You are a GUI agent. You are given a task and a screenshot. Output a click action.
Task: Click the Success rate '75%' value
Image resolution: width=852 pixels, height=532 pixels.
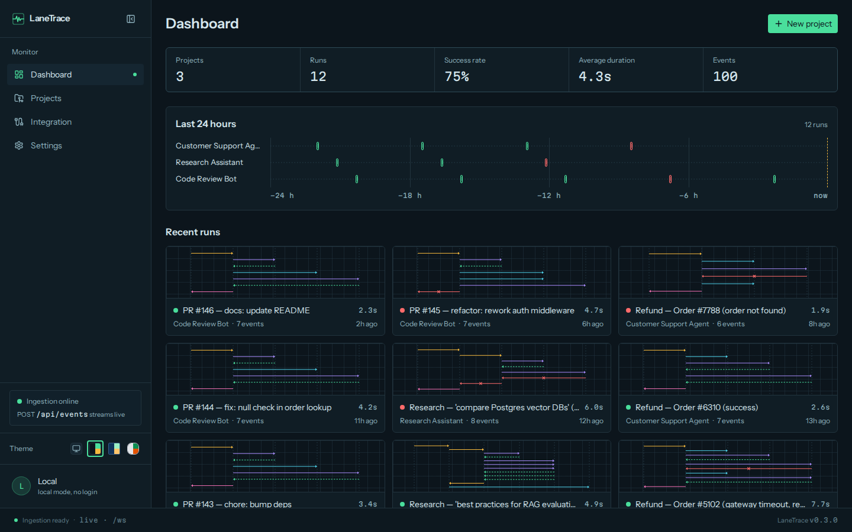tap(457, 77)
